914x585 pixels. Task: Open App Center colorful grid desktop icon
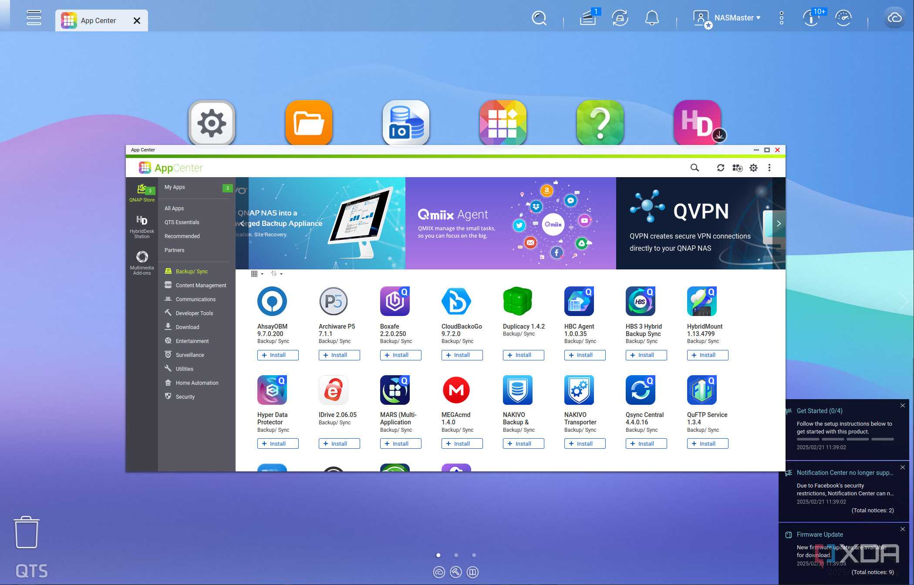click(x=503, y=123)
